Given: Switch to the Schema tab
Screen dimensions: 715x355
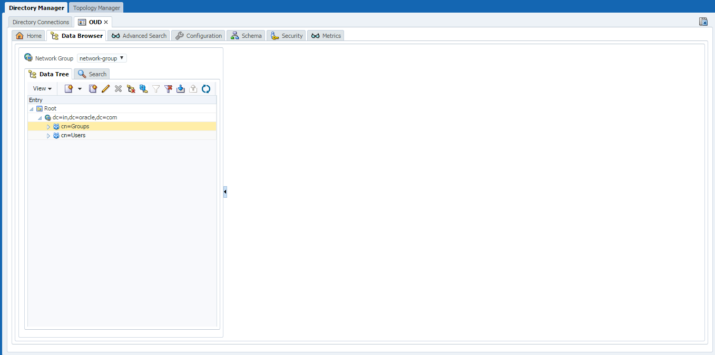Looking at the screenshot, I should click(246, 36).
